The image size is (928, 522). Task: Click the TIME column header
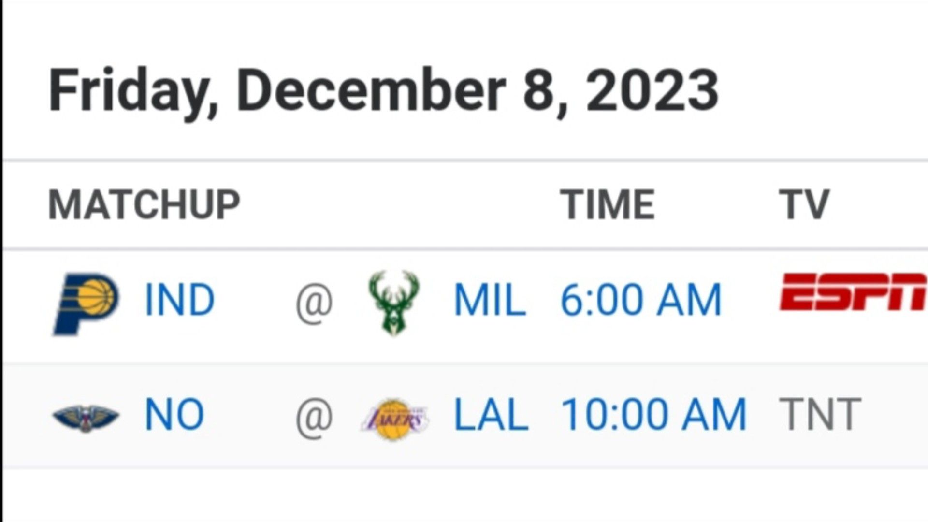(x=608, y=204)
